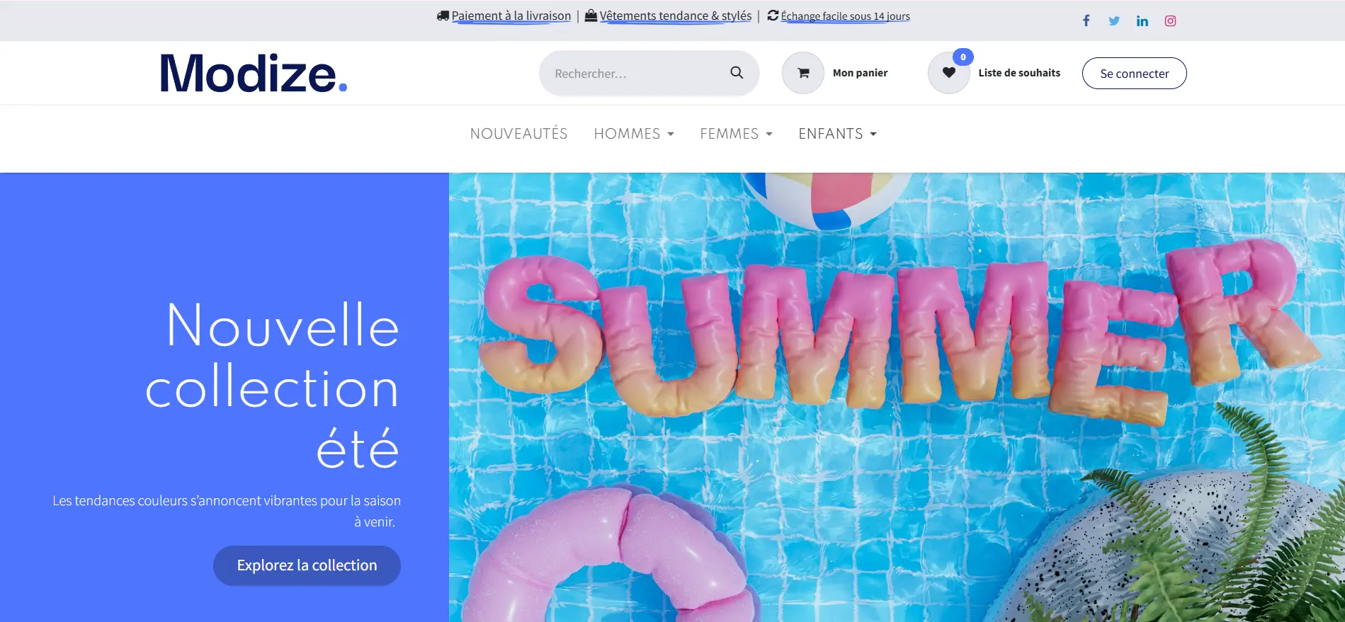Open the Instagram social icon

click(x=1170, y=21)
